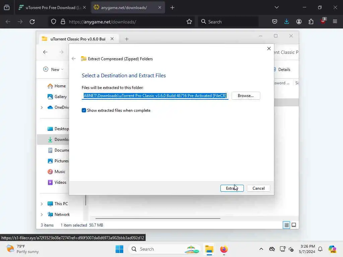Expand the Network tree node
Viewport: 343px width, 257px height.
(x=42, y=215)
